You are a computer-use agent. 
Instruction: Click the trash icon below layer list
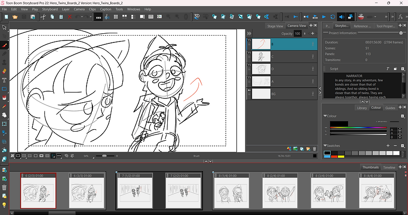pos(315,148)
